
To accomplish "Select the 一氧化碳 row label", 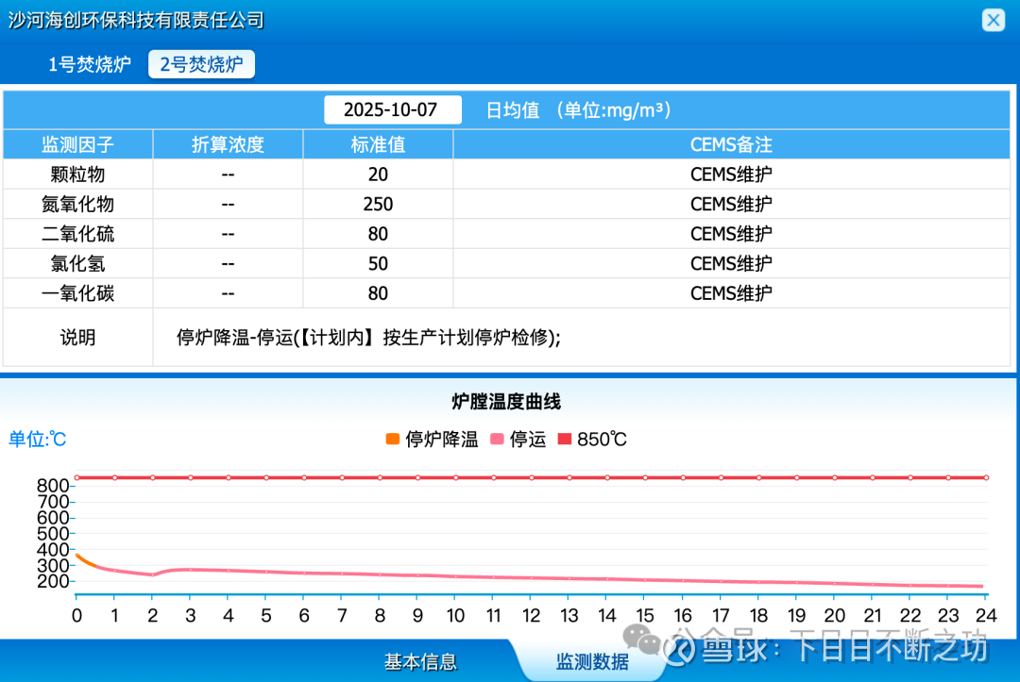I will (78, 293).
